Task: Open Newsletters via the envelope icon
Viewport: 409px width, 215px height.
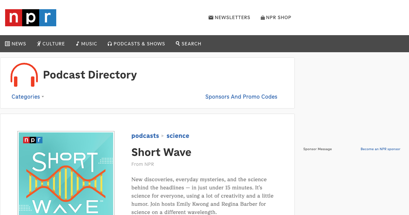Action: 211,17
